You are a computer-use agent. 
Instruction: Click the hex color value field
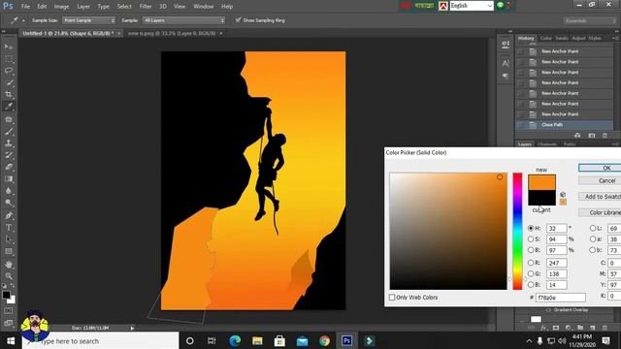click(x=561, y=298)
